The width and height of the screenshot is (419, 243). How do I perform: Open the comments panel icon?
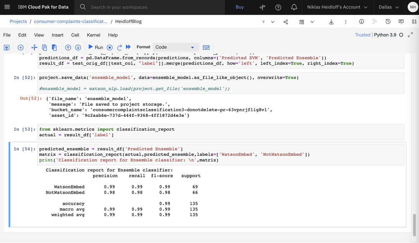tap(401, 22)
